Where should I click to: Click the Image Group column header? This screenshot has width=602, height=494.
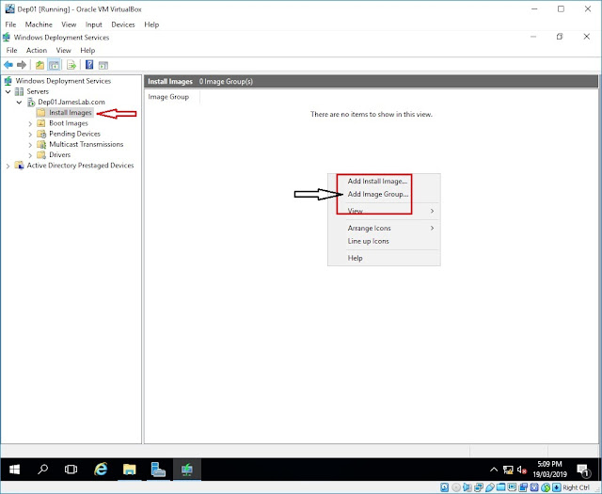(x=172, y=97)
